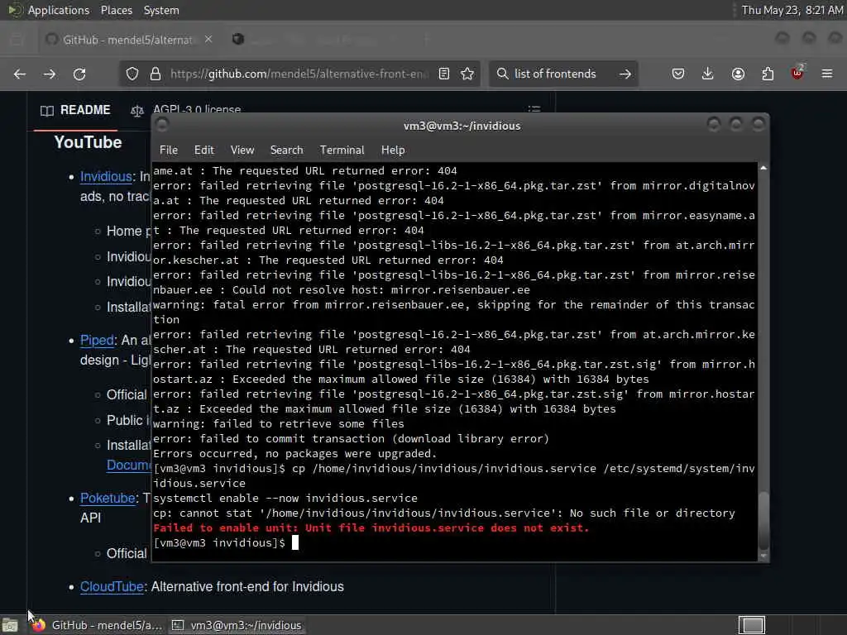Close the GitHub mendel5 tab
This screenshot has height=635, width=847.
click(208, 40)
